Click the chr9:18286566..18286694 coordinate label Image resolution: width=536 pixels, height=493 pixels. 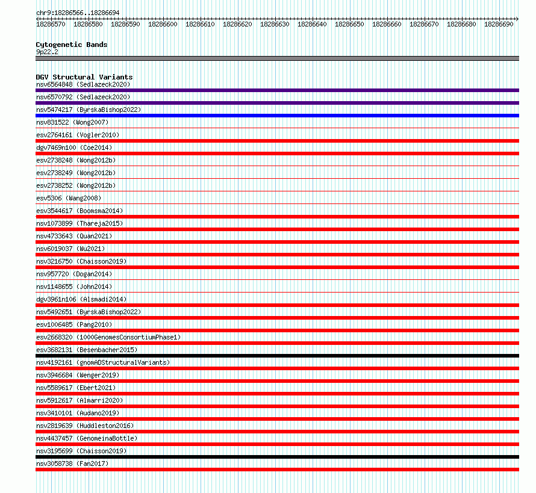click(x=78, y=13)
